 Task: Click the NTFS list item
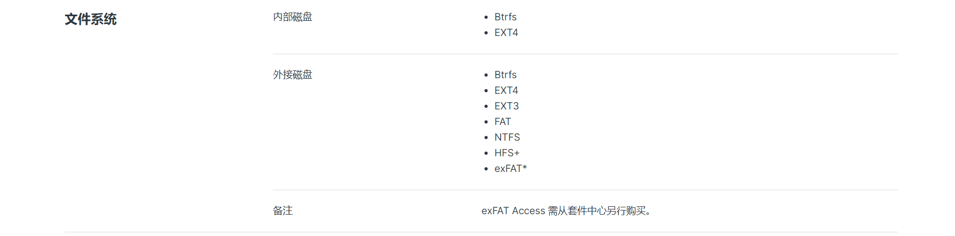pos(507,138)
